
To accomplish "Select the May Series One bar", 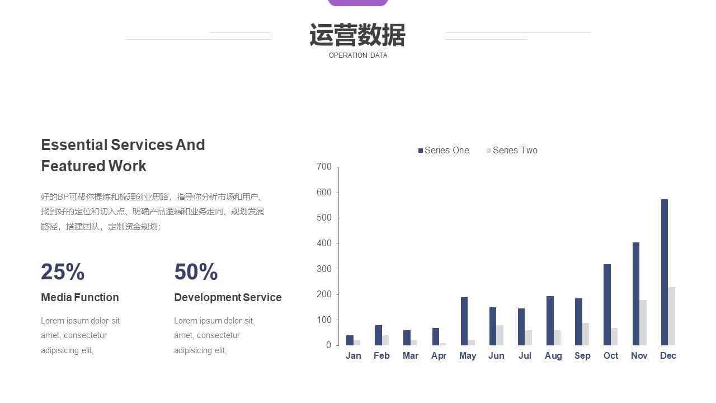I will (464, 321).
